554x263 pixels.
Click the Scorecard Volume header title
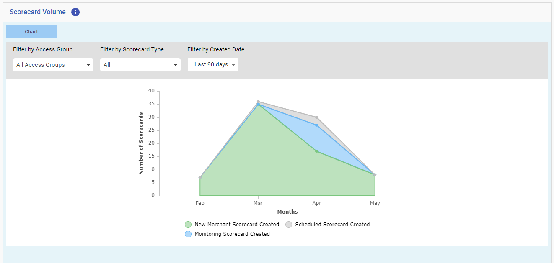(38, 12)
